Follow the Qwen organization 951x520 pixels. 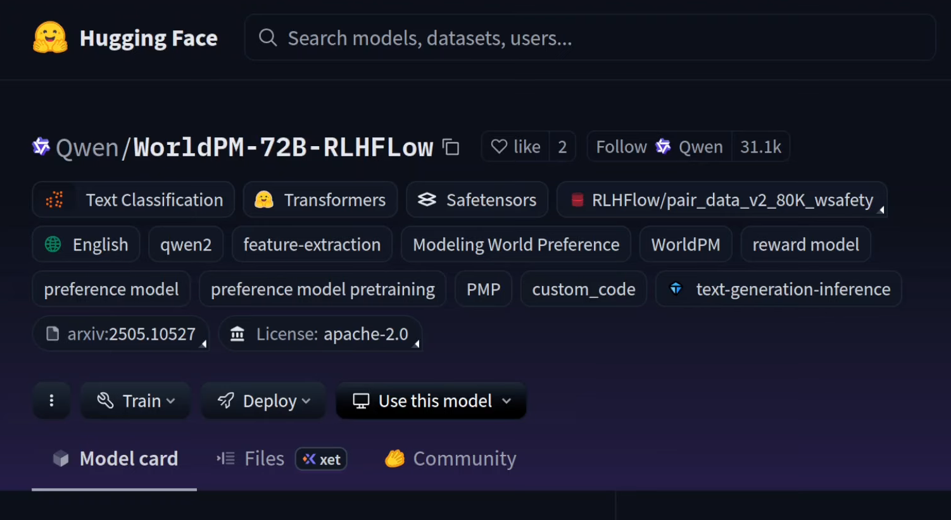point(659,147)
